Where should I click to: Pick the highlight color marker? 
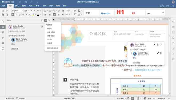coord(33,15)
